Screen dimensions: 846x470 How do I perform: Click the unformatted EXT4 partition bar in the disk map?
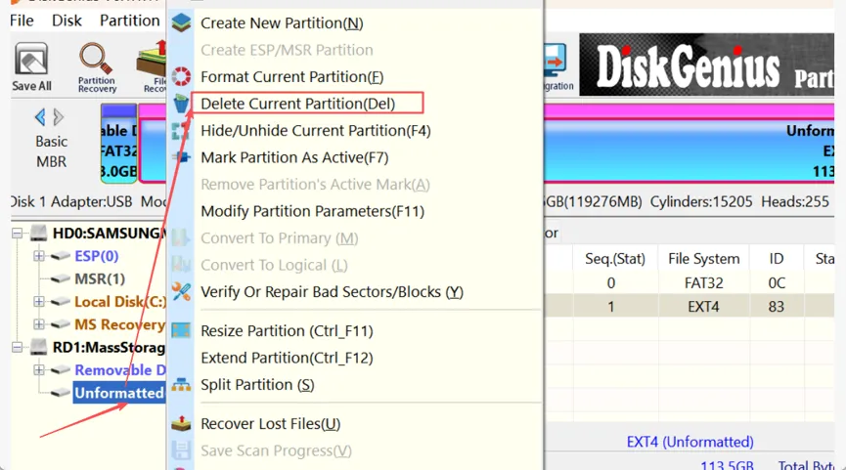690,143
